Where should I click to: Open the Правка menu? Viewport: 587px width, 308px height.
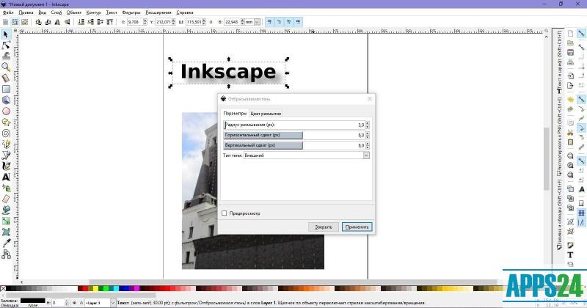tap(26, 12)
